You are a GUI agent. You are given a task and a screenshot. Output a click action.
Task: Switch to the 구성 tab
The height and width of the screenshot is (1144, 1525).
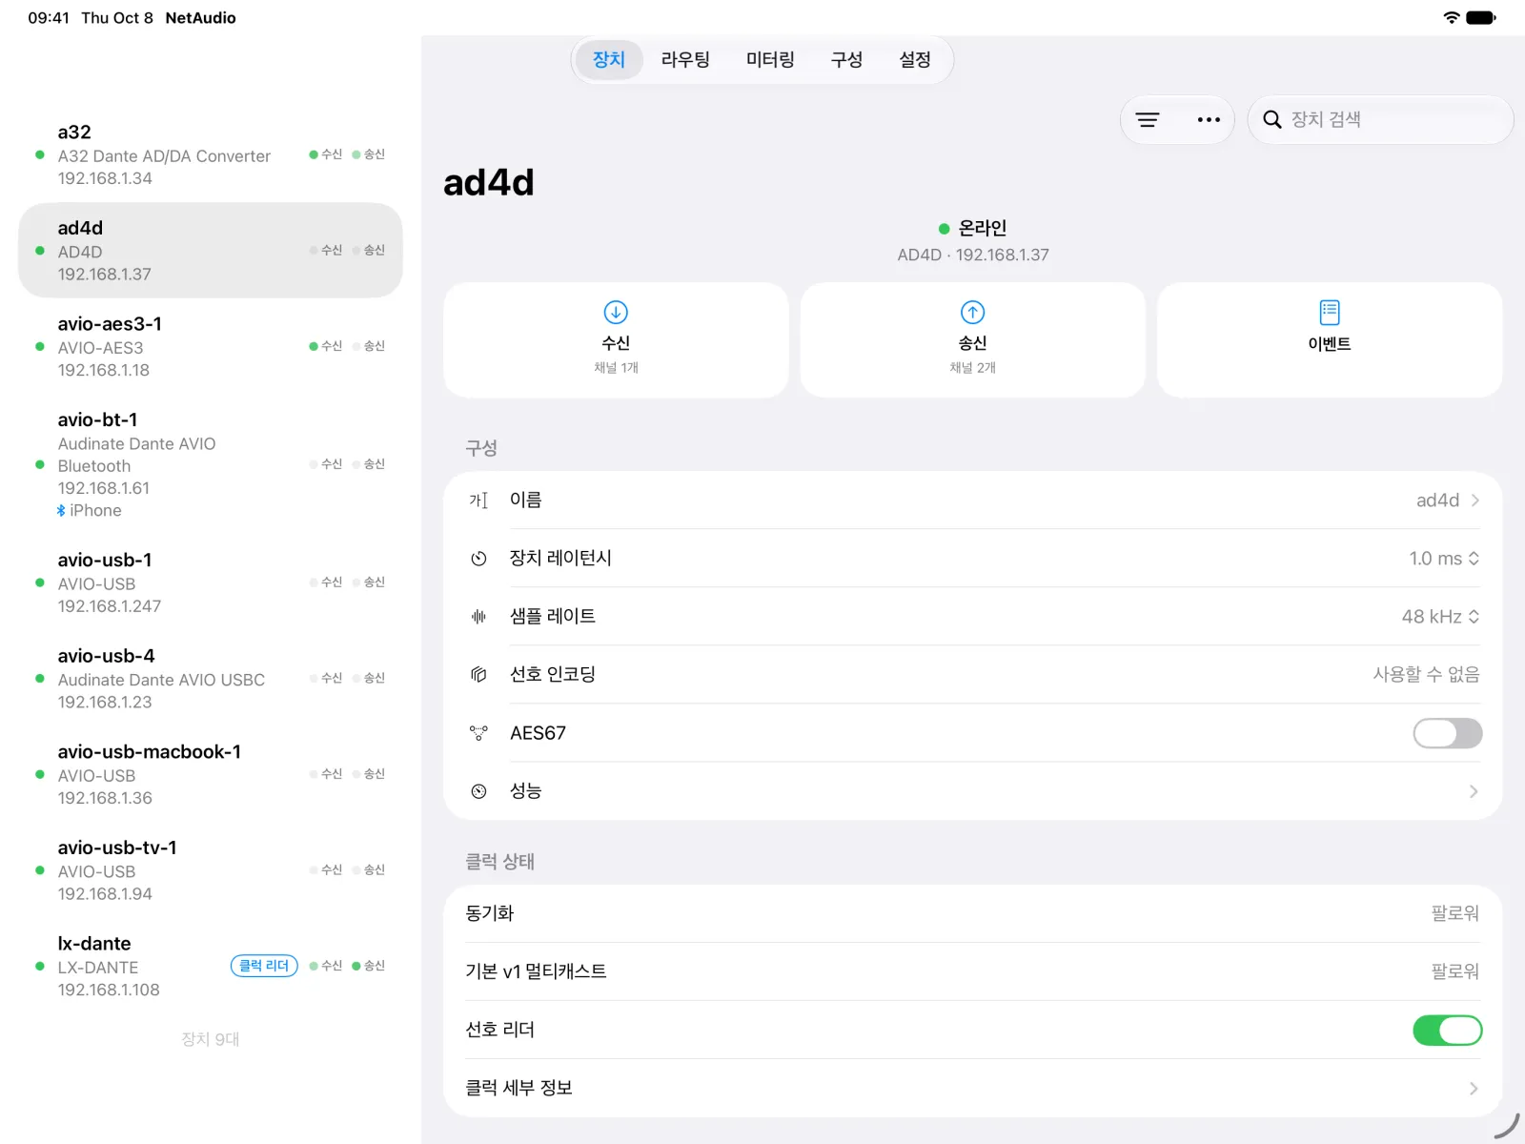pyautogui.click(x=846, y=60)
